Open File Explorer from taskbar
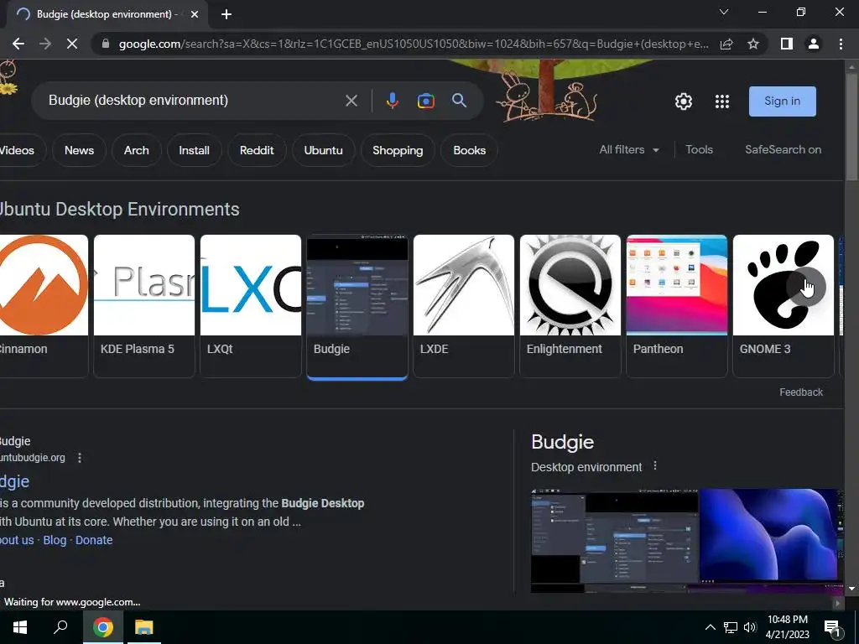The height and width of the screenshot is (644, 859). (x=144, y=627)
